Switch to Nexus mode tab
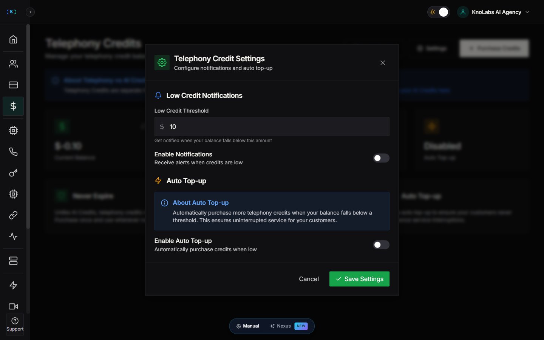Image resolution: width=544 pixels, height=340 pixels. click(289, 326)
